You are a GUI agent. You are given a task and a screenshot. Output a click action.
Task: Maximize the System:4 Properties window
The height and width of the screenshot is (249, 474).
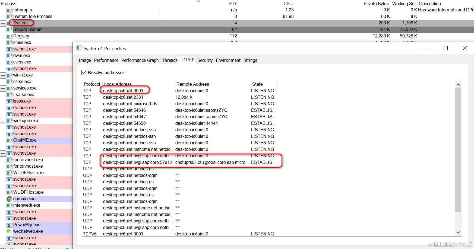coord(445,48)
